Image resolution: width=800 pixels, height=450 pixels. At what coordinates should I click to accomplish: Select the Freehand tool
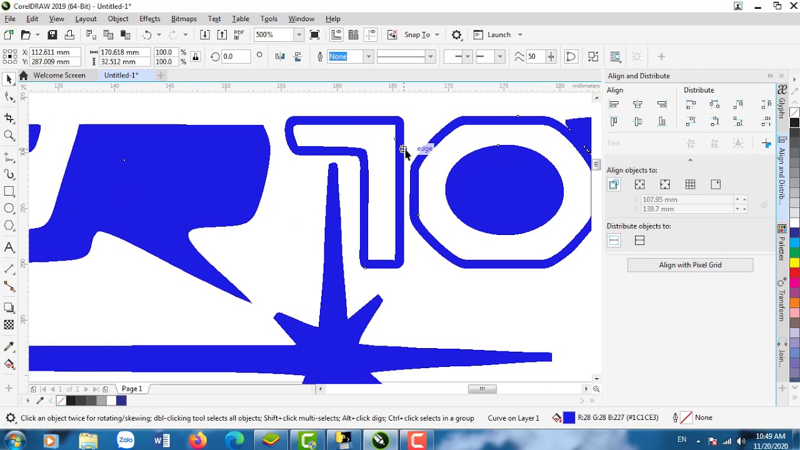point(9,157)
